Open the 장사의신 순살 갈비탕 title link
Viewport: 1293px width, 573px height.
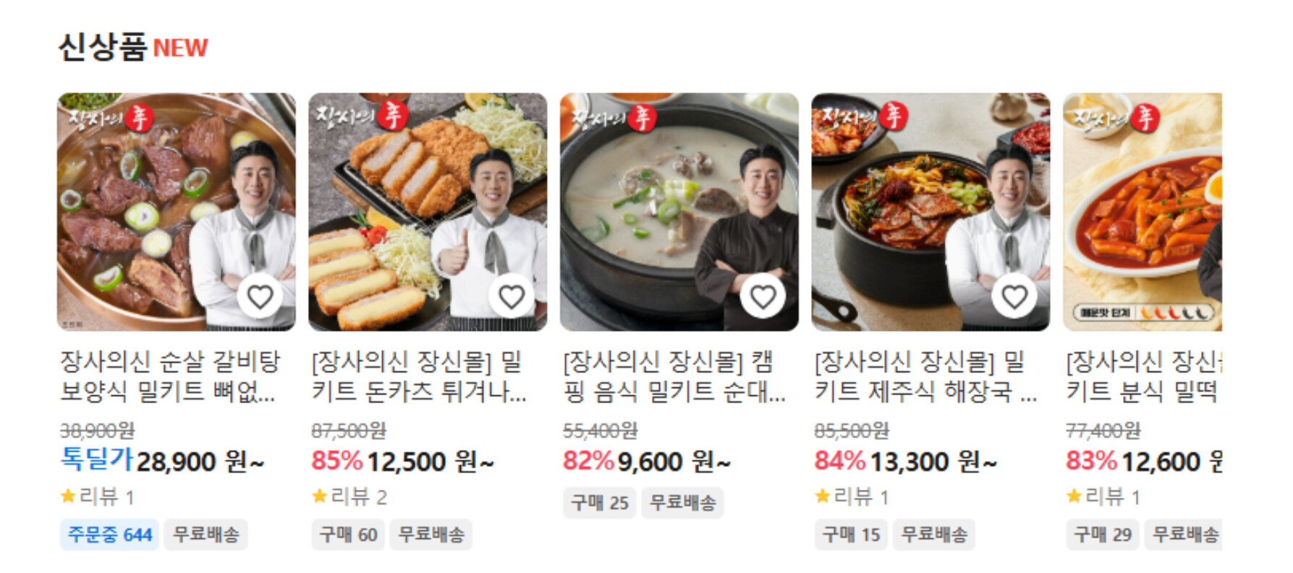170,376
